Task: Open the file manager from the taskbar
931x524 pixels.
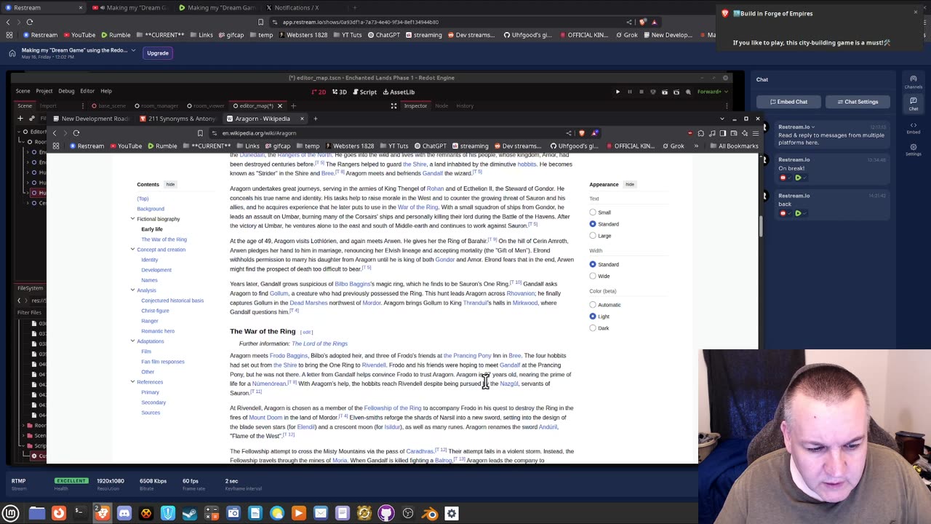Action: click(37, 513)
